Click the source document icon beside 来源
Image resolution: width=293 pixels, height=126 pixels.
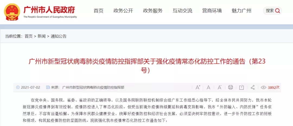pos(48,87)
